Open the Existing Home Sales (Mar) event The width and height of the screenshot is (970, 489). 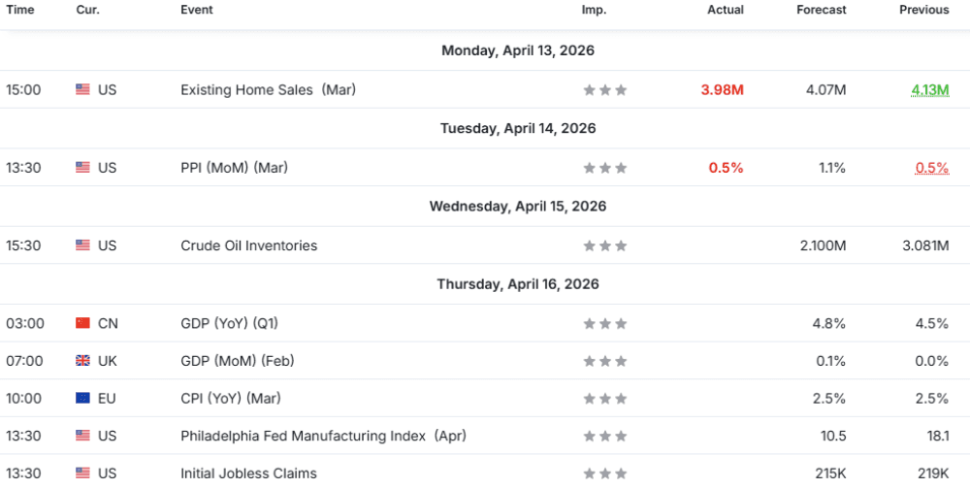268,90
